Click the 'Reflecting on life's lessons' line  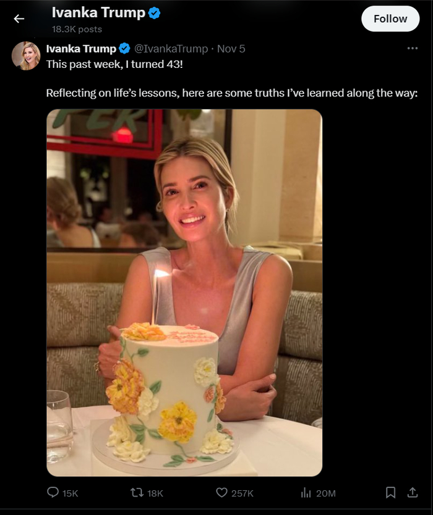coord(232,93)
